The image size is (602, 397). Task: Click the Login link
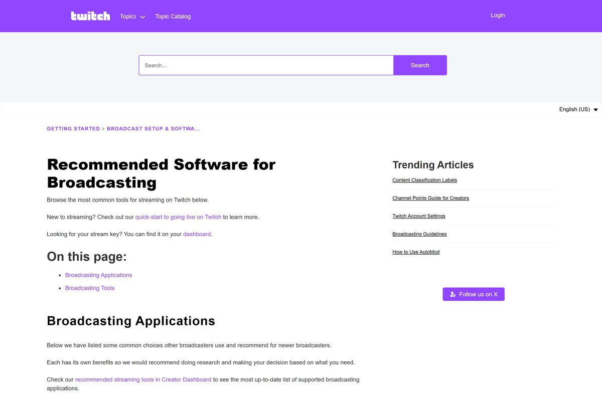point(498,15)
